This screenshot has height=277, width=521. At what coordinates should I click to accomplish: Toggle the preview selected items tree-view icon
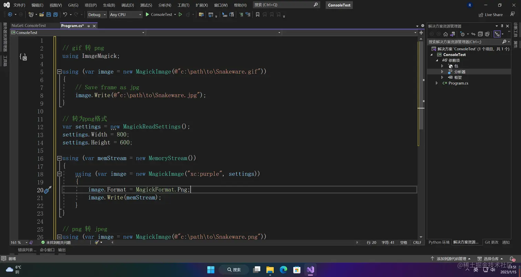coord(497,34)
